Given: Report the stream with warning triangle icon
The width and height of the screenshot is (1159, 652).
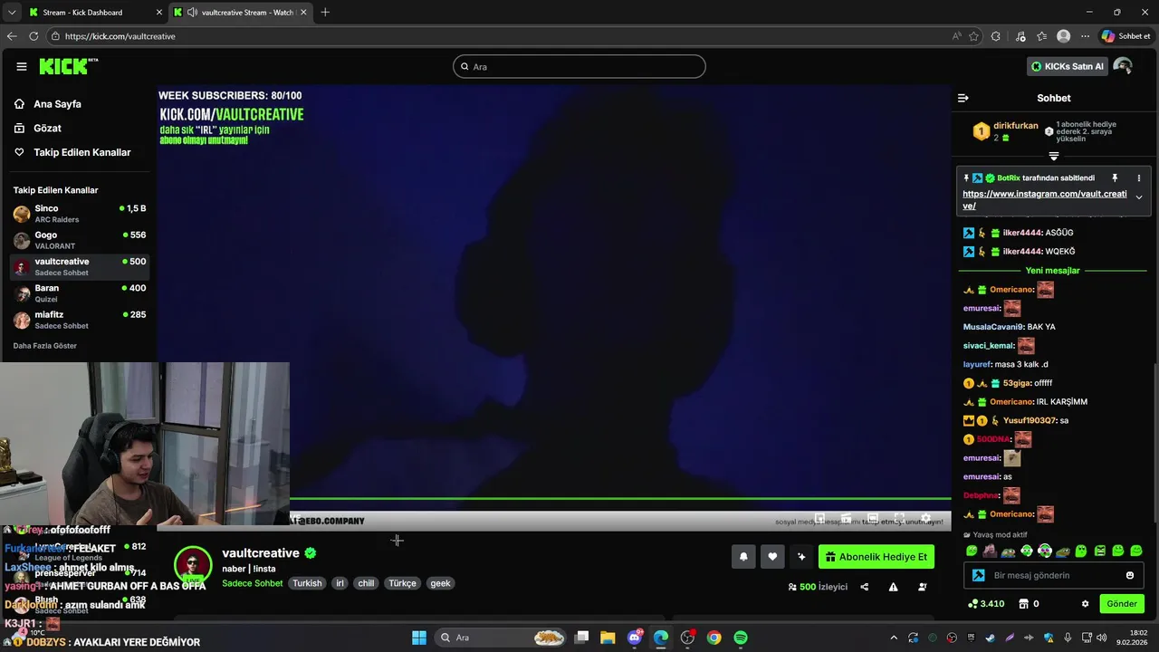Looking at the screenshot, I should tap(893, 587).
